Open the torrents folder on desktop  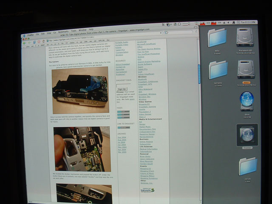(218, 69)
